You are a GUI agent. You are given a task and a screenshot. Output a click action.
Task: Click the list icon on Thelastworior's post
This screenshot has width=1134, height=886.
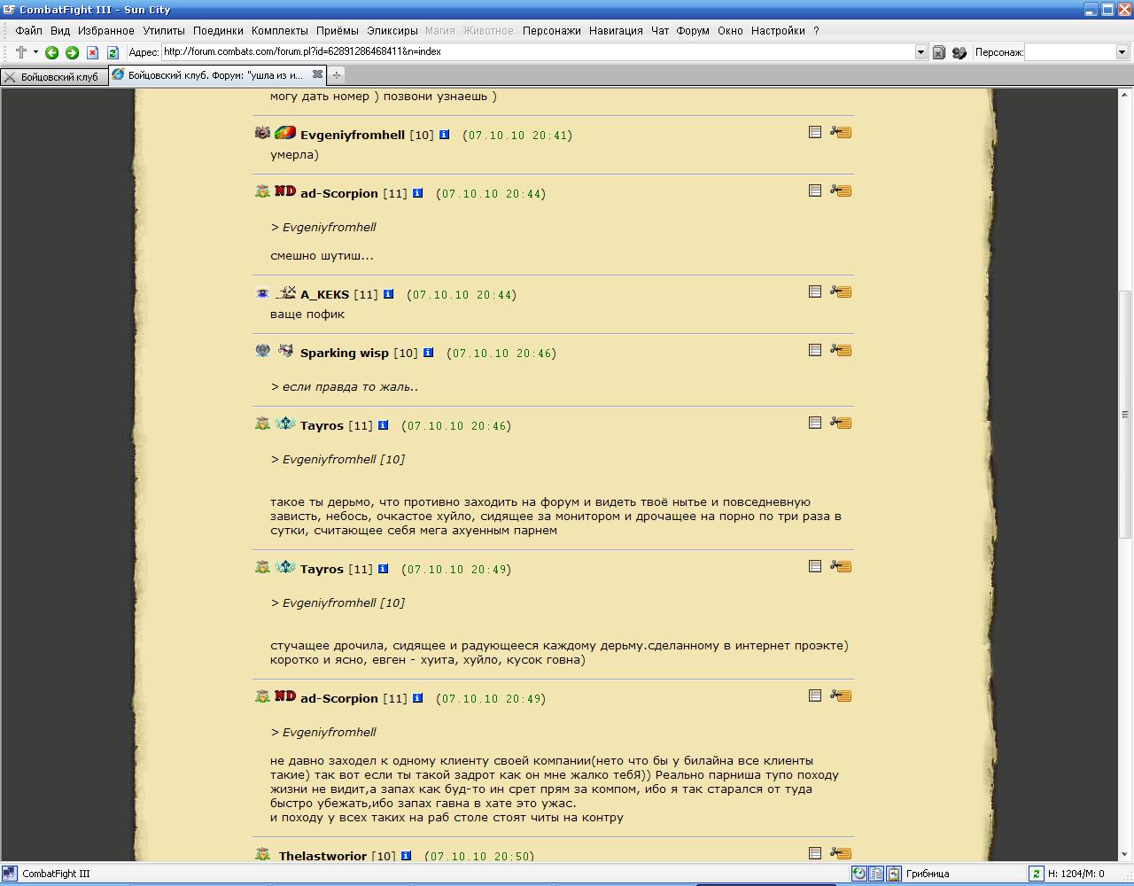pyautogui.click(x=815, y=853)
